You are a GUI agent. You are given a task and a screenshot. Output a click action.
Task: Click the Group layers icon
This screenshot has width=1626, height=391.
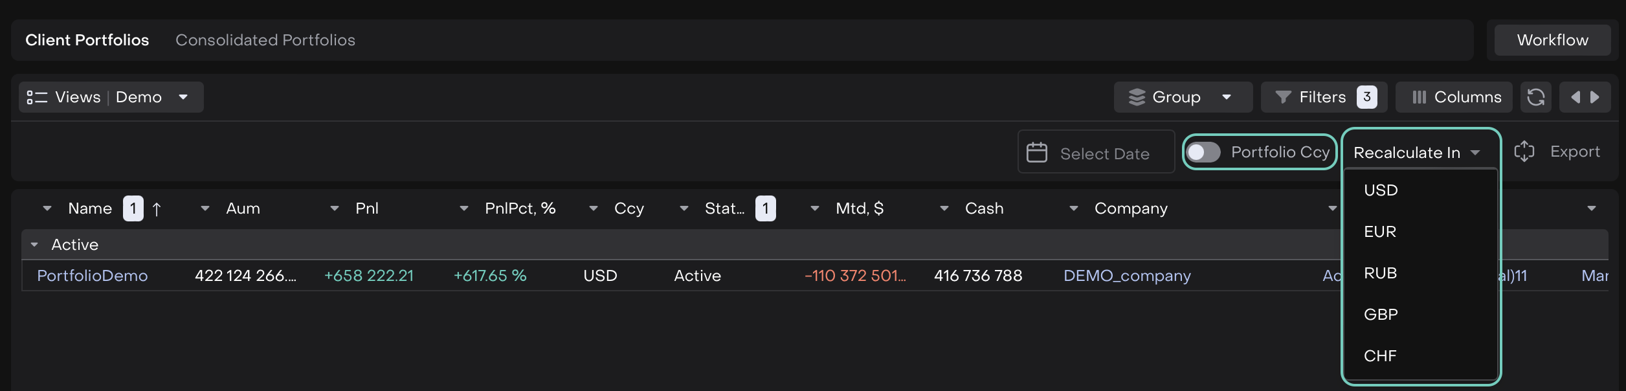point(1137,97)
